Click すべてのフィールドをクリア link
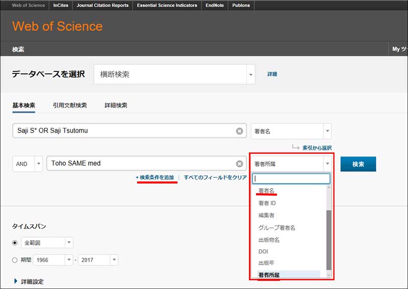 click(x=215, y=177)
